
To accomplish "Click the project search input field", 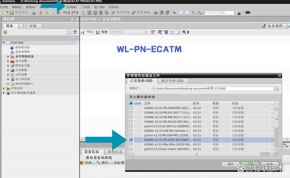I will click(219, 13).
